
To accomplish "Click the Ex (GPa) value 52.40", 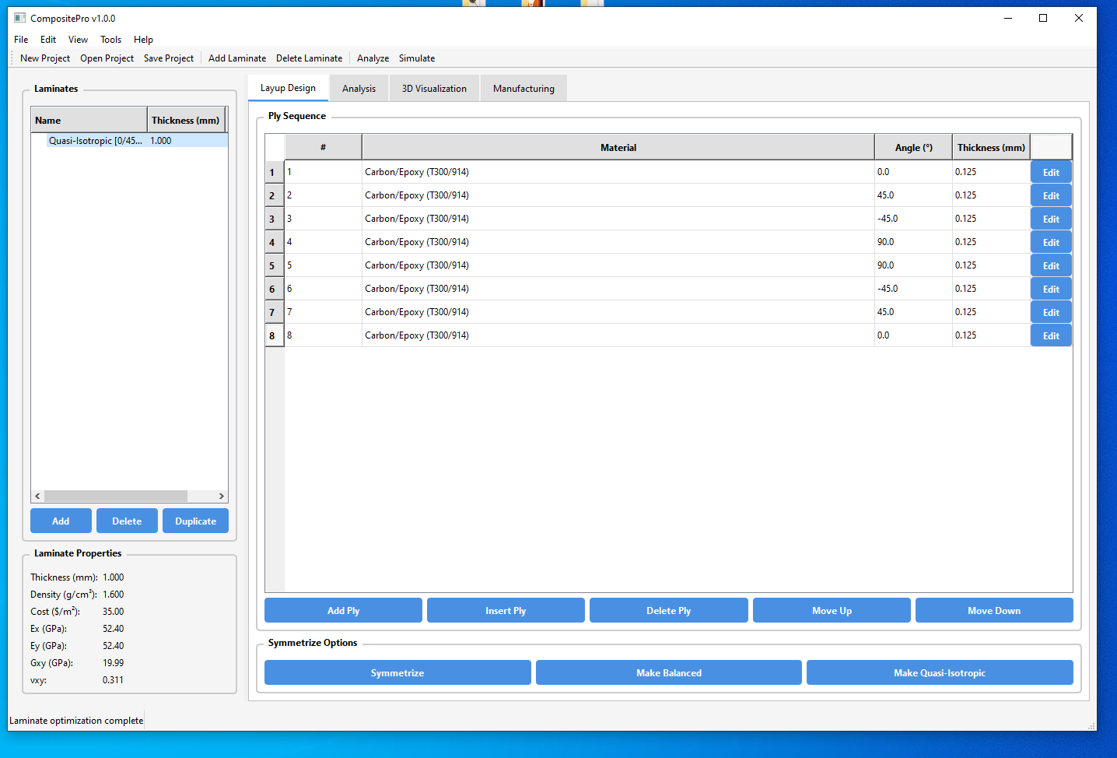I will [114, 629].
